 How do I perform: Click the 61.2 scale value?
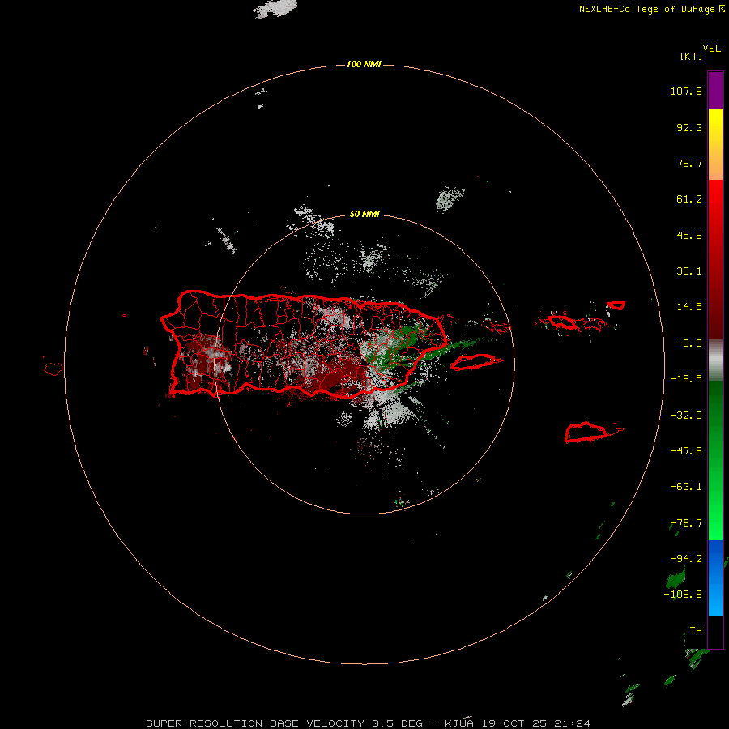(689, 199)
